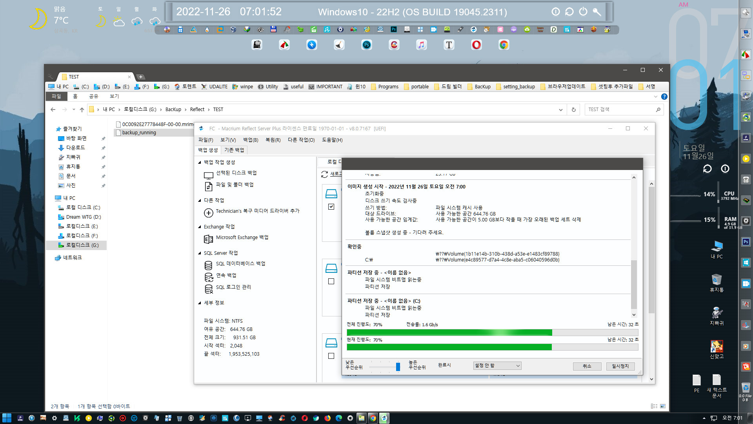Click the 취소 button in backup dialog

click(587, 366)
